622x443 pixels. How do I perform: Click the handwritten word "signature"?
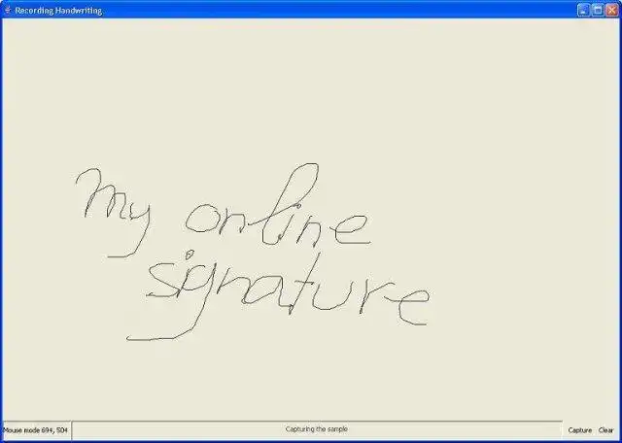[x=288, y=295]
